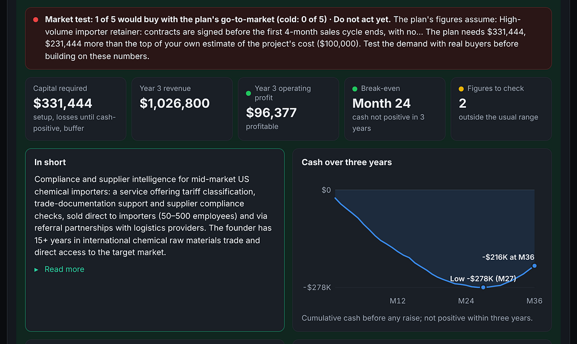
Task: Click the M24 axis label
Action: pyautogui.click(x=466, y=301)
